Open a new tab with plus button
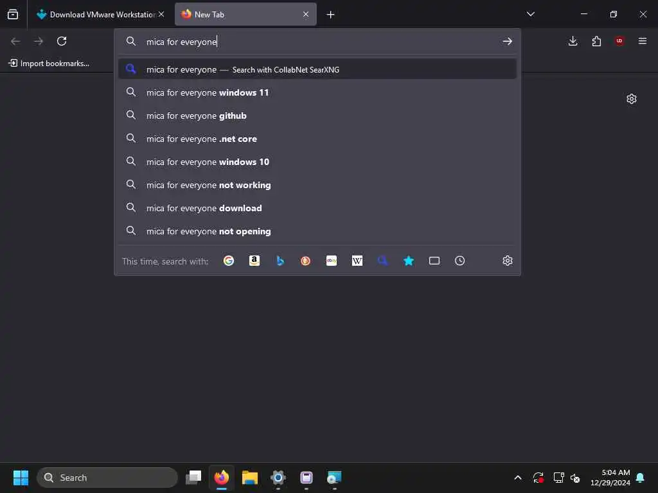 click(x=331, y=15)
